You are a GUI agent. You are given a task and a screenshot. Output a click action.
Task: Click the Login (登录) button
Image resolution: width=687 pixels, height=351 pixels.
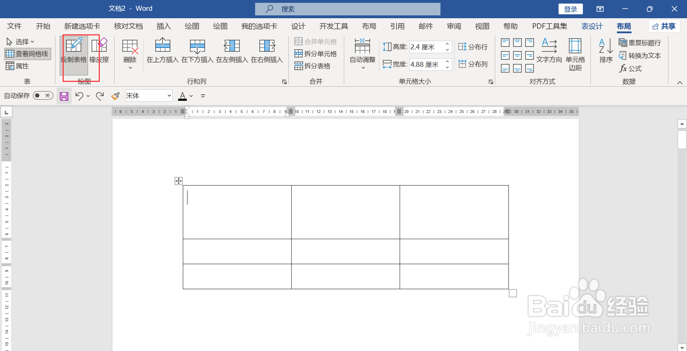coord(570,9)
